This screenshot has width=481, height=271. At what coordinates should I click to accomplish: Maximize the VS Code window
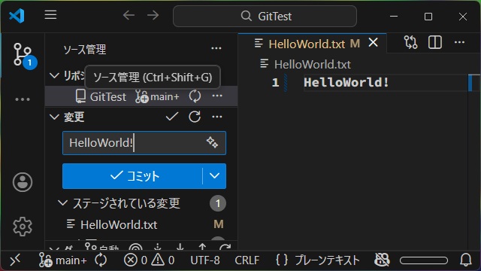(x=428, y=16)
